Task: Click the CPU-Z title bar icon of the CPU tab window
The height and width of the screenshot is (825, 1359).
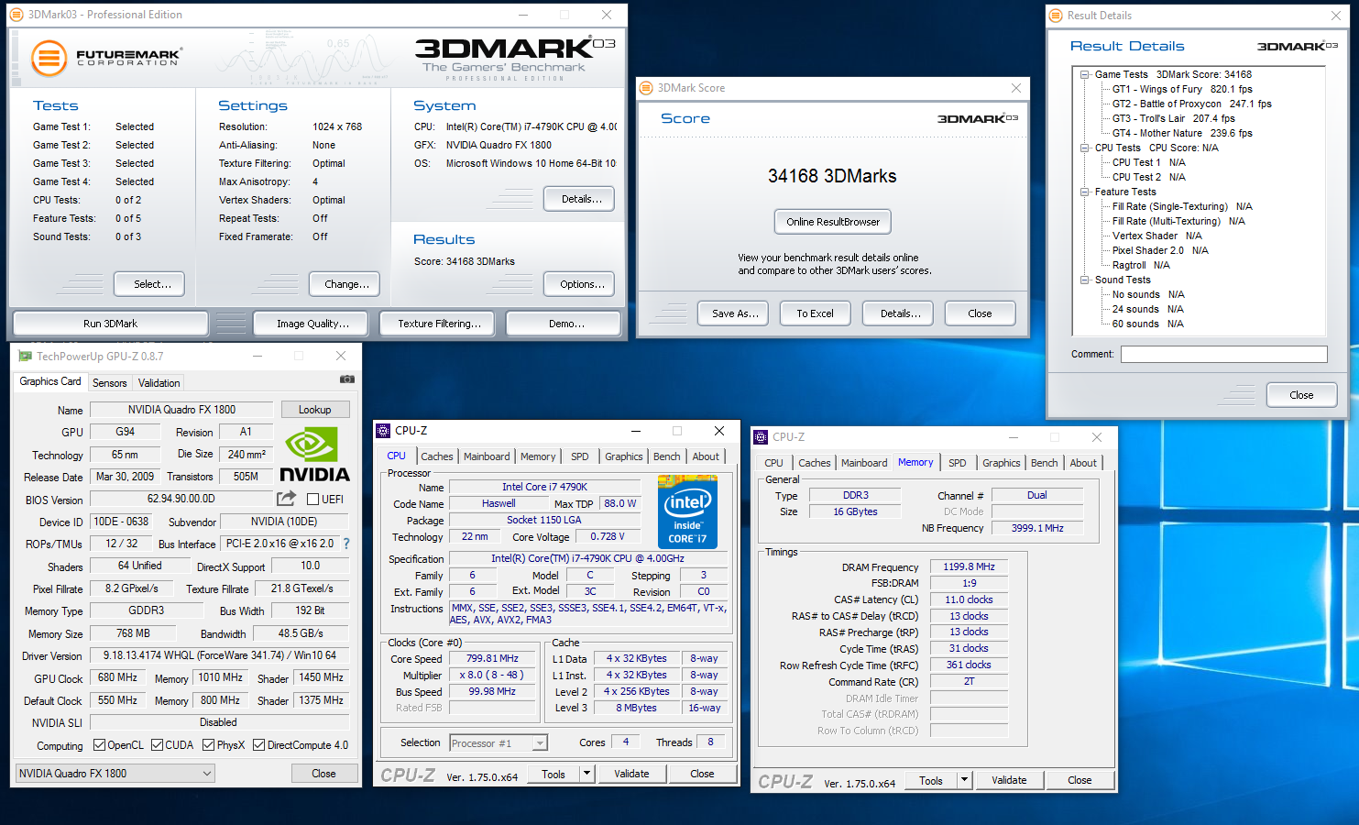Action: [383, 430]
